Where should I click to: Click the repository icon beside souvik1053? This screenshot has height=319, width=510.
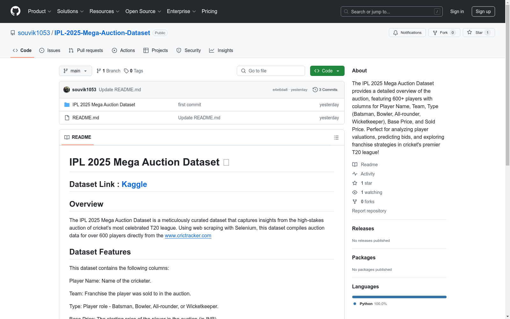(13, 33)
